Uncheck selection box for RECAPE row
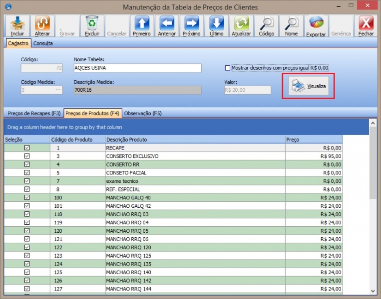381x299 pixels. (27, 148)
